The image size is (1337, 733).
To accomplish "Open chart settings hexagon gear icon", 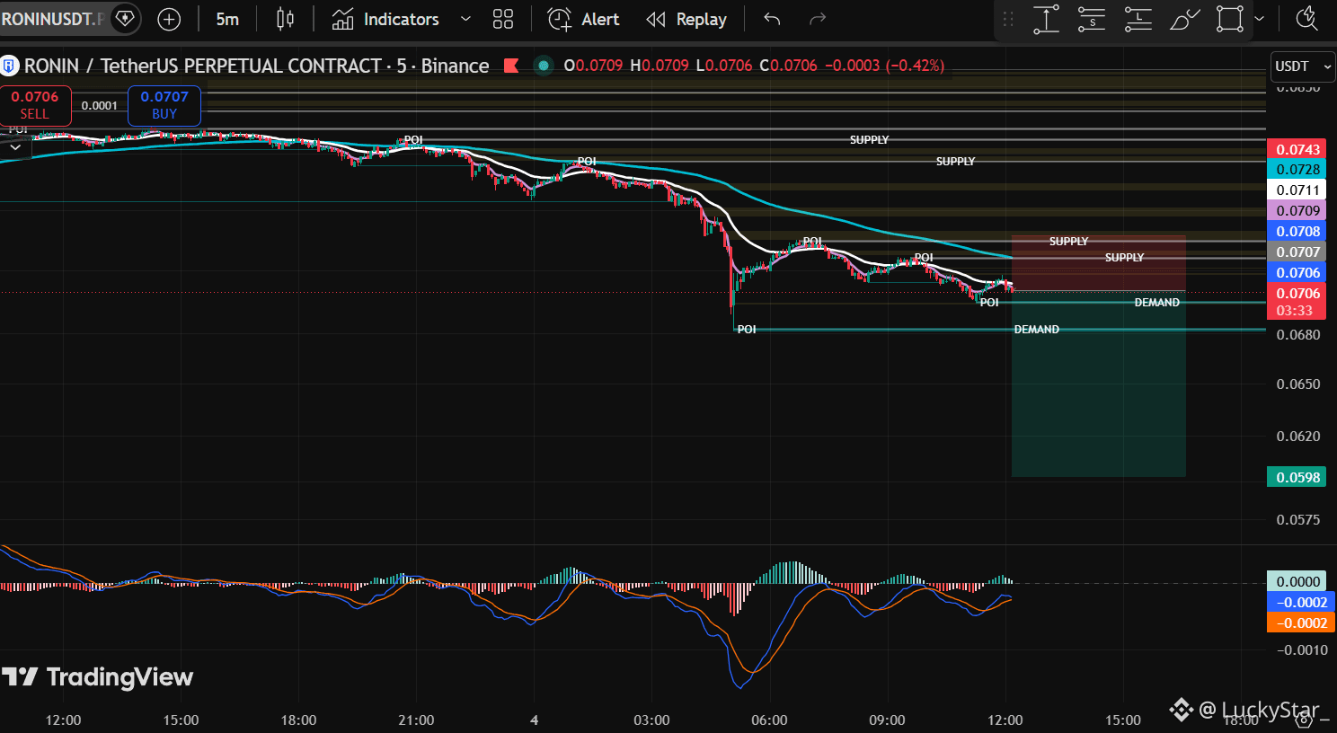I will pyautogui.click(x=1304, y=719).
